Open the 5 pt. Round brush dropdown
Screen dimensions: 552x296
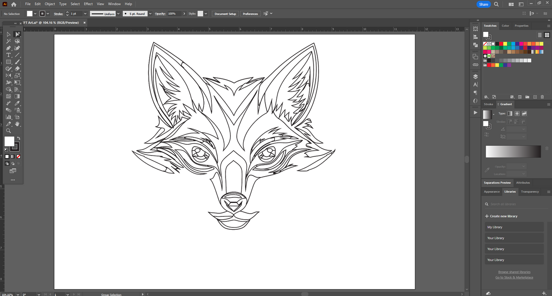click(151, 14)
